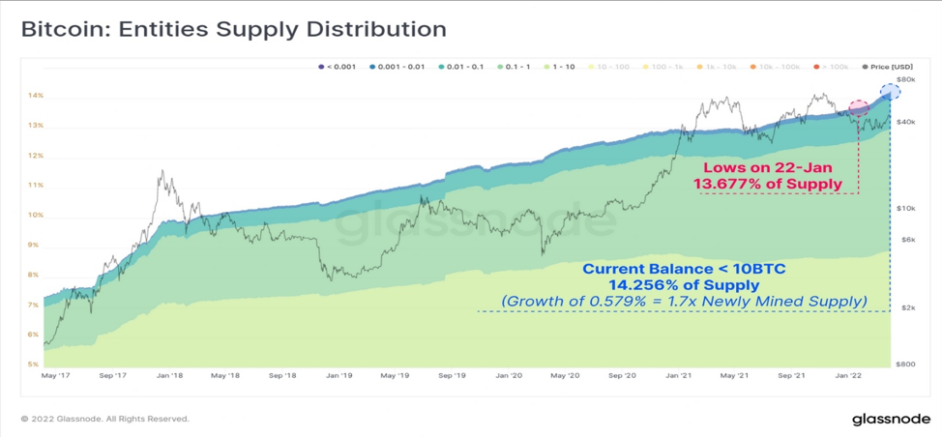Click the '© 2022 Glassnode' copyright text
The height and width of the screenshot is (437, 942).
105,419
